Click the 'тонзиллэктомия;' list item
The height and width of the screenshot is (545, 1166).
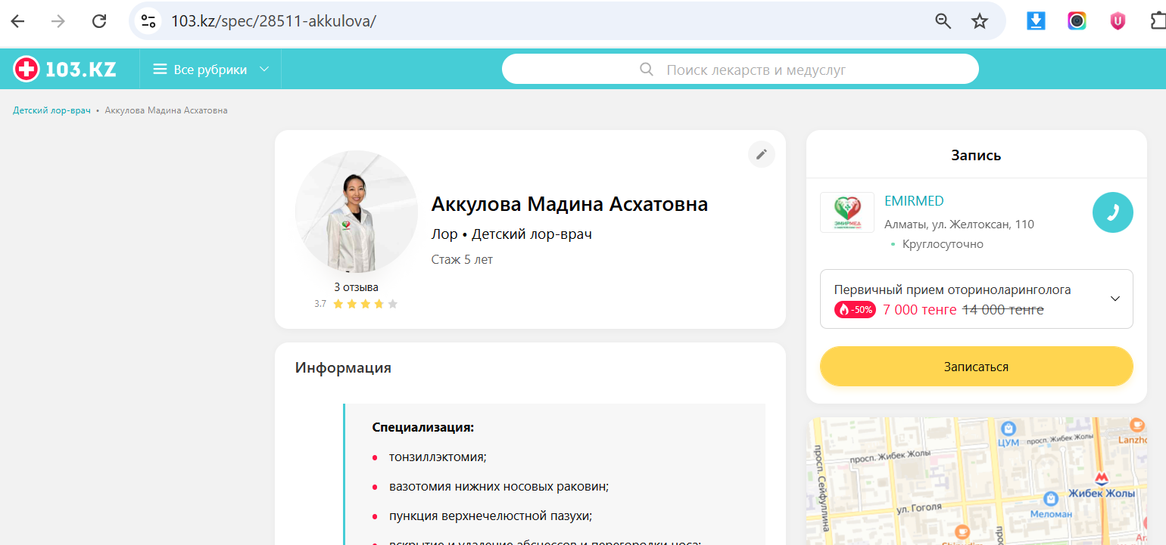coord(438,457)
